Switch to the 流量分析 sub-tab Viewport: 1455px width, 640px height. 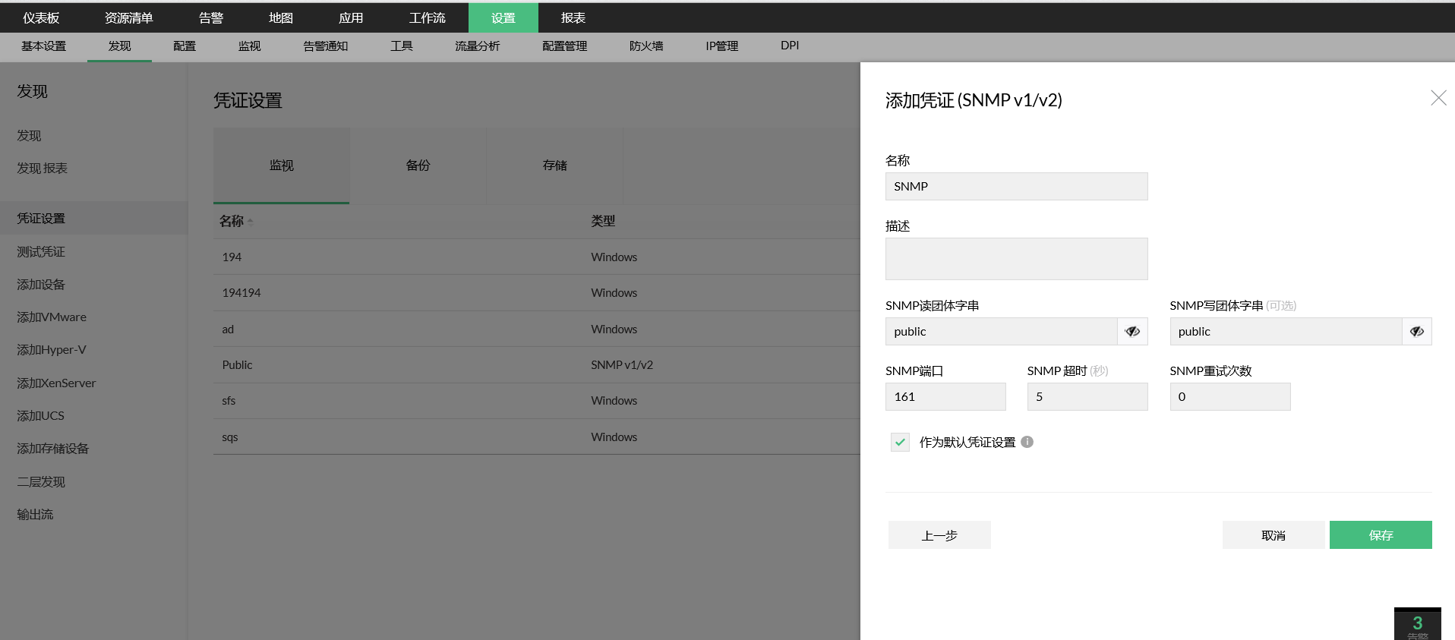tap(477, 46)
